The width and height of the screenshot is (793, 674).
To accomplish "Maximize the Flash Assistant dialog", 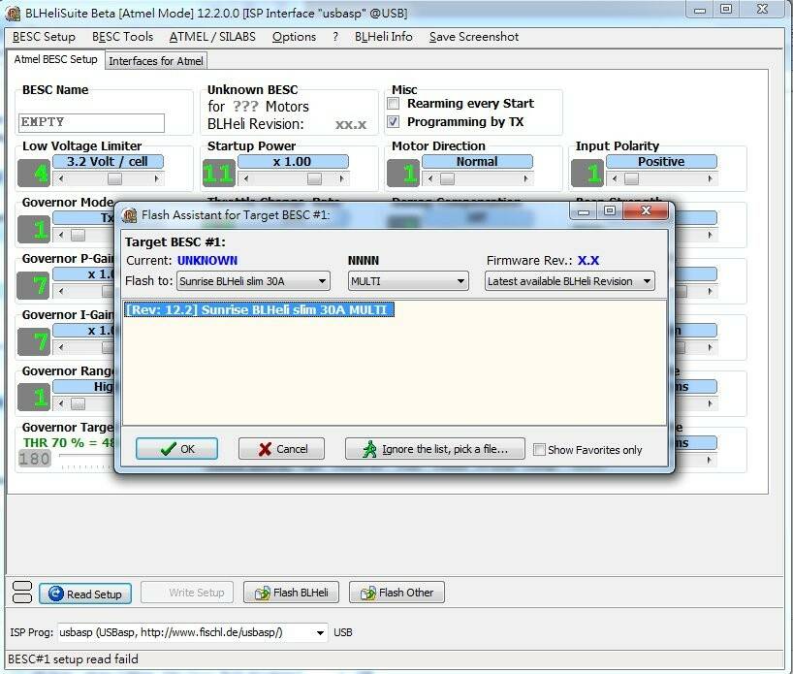I will (610, 211).
